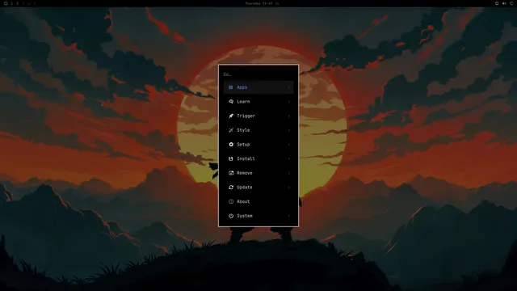
Task: Select the Setup menu entry label
Action: (243, 145)
